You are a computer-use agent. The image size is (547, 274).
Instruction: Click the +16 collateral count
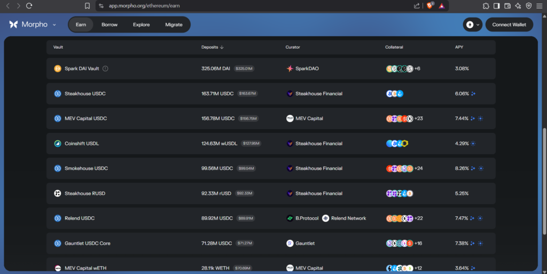coord(418,244)
